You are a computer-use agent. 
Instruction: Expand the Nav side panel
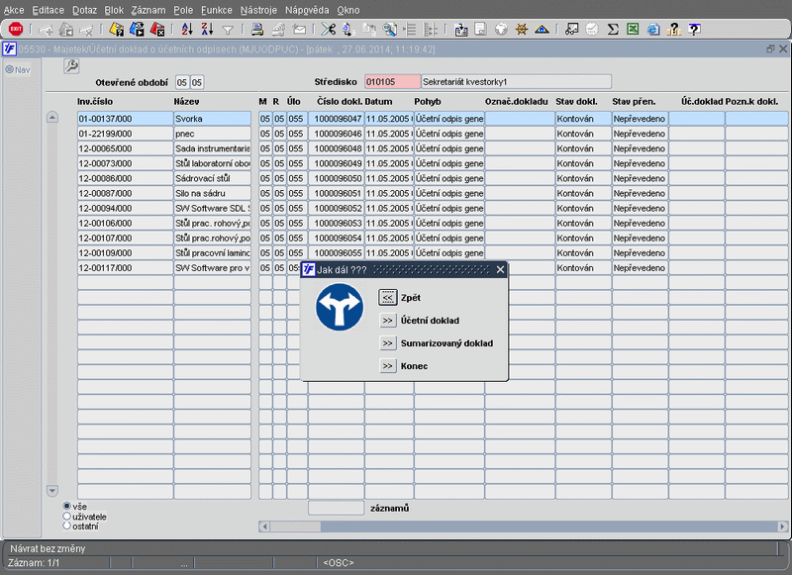(17, 69)
